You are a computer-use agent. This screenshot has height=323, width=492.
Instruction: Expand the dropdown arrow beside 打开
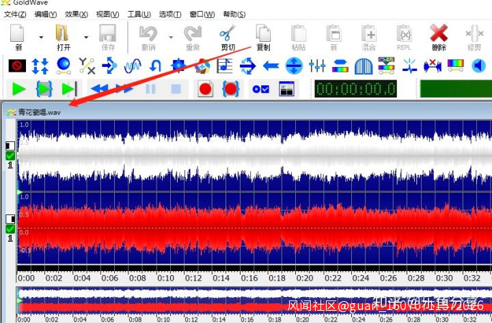(86, 38)
